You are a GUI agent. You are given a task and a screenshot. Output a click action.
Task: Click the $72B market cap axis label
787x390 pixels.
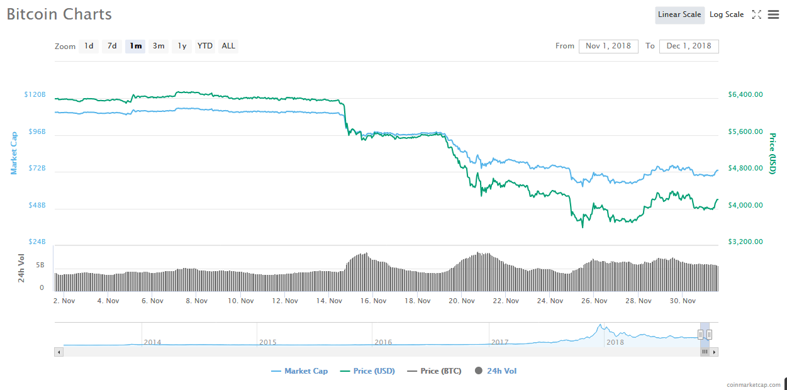coord(37,169)
